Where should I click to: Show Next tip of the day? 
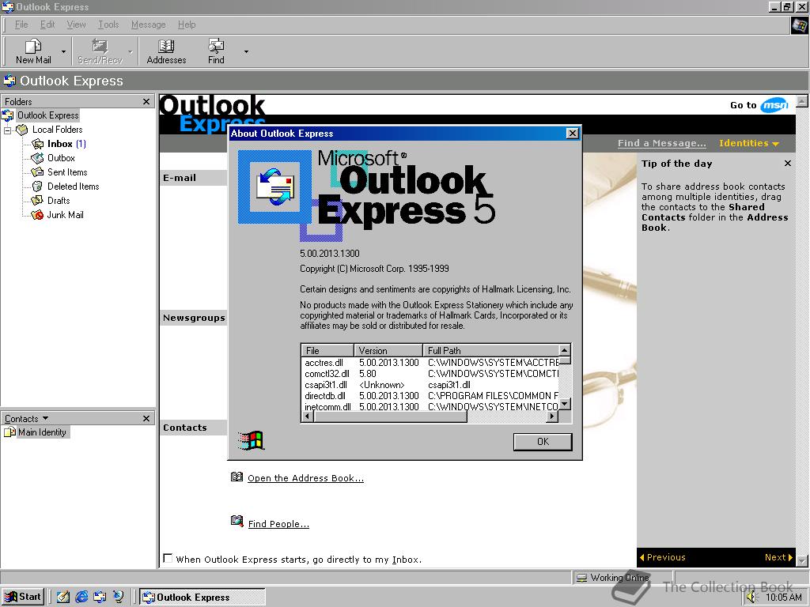[x=778, y=557]
